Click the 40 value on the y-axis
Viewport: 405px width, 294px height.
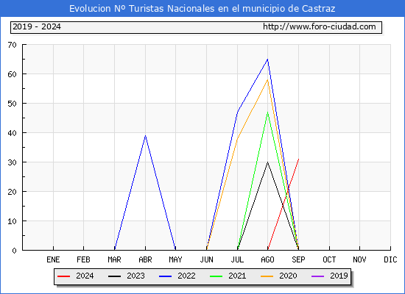12,133
